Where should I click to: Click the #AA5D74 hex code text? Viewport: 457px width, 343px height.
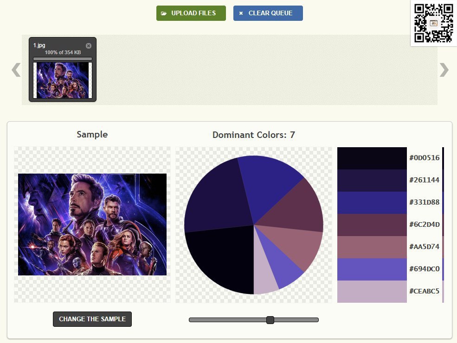click(x=425, y=247)
